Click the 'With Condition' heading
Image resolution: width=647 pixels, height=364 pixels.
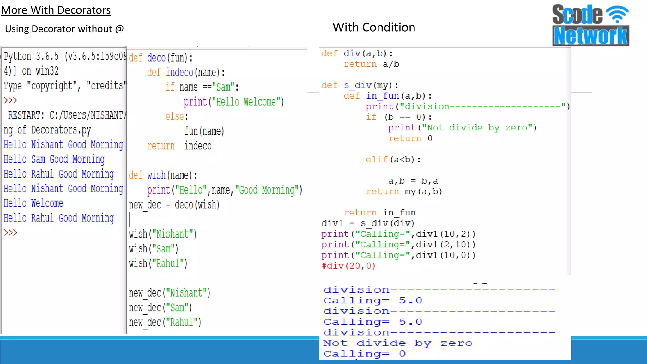(374, 27)
